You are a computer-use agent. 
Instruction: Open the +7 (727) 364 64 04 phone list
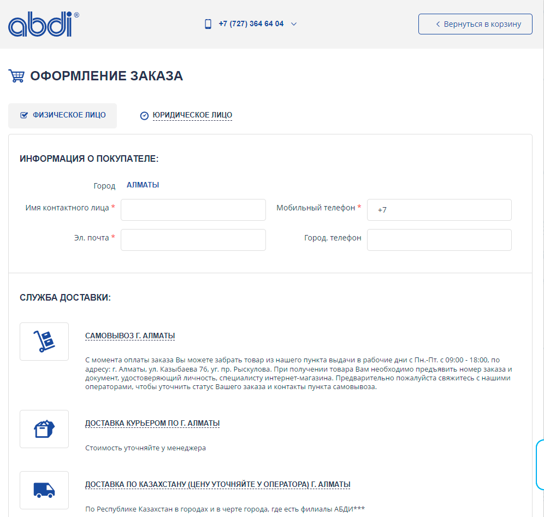(x=251, y=24)
